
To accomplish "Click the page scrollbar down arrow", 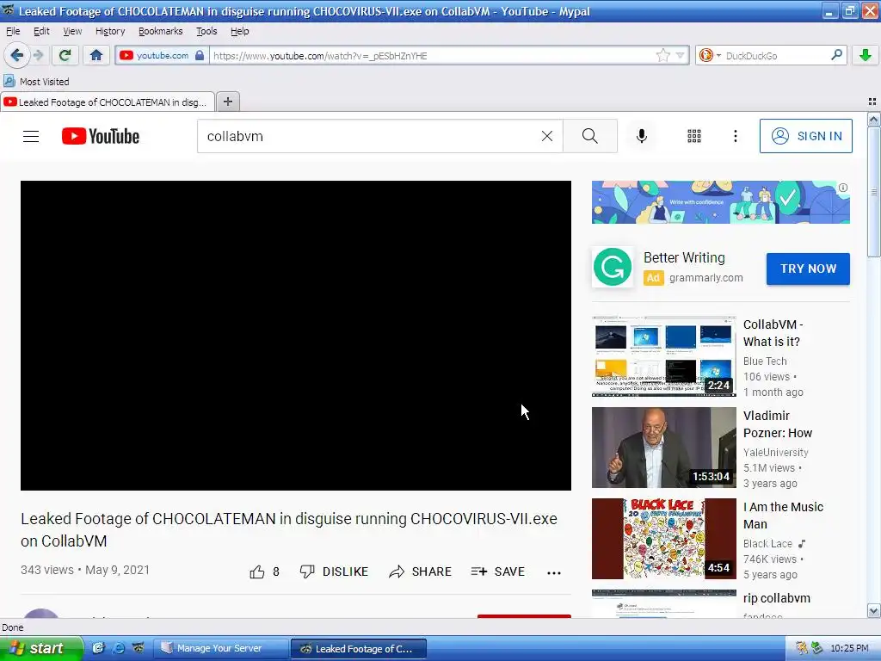I will [x=873, y=610].
